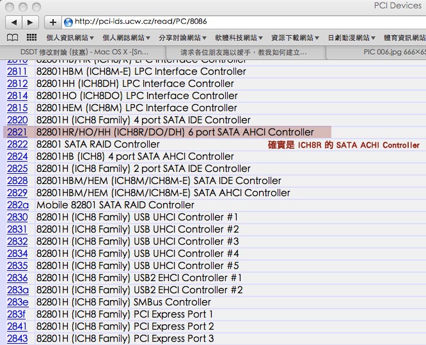The image size is (426, 345).
Task: Click text 'SMBus Controller' row
Action: click(x=172, y=302)
